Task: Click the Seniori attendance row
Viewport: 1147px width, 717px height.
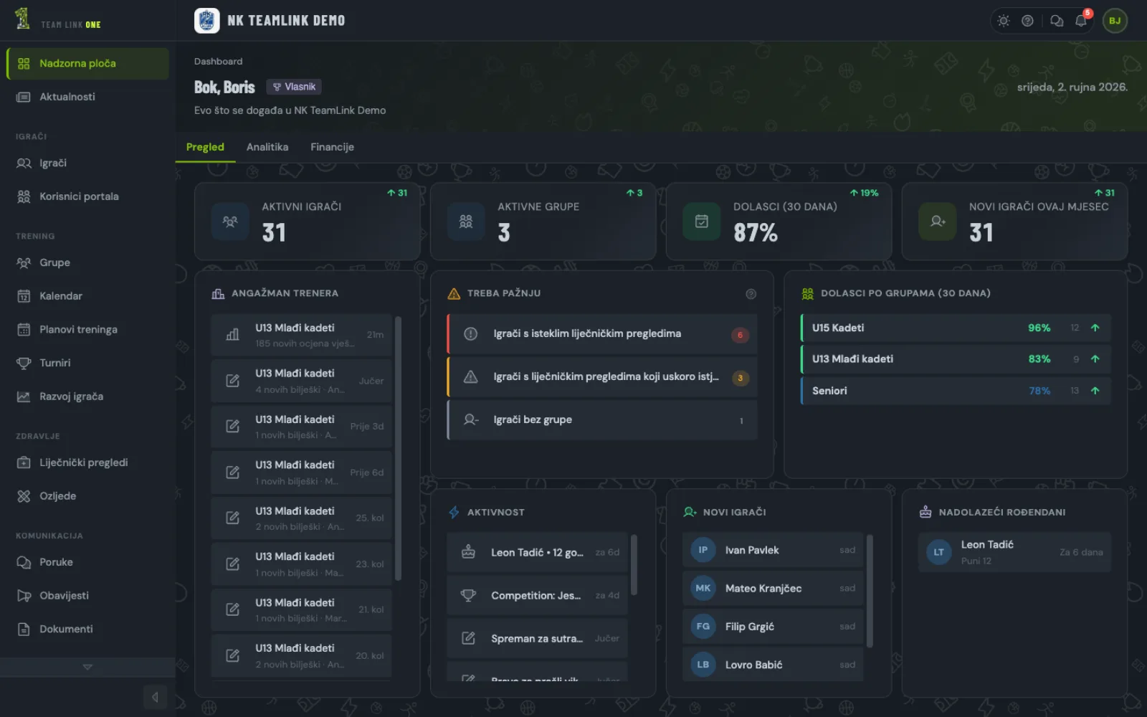Action: 956,391
